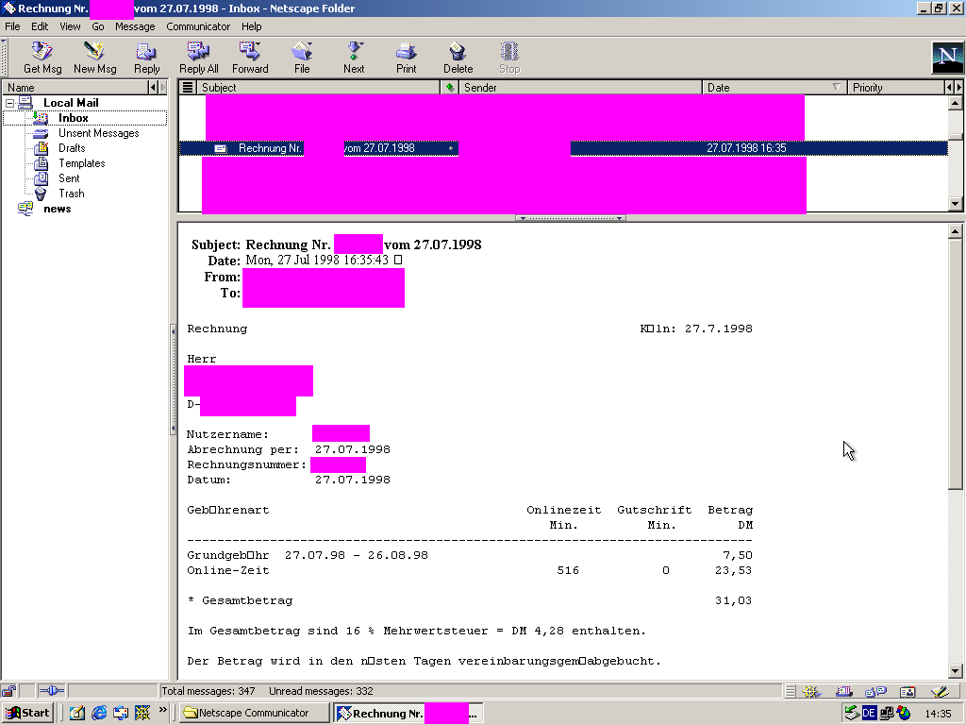The image size is (966, 725).
Task: Sort messages by Sender column
Action: [580, 88]
